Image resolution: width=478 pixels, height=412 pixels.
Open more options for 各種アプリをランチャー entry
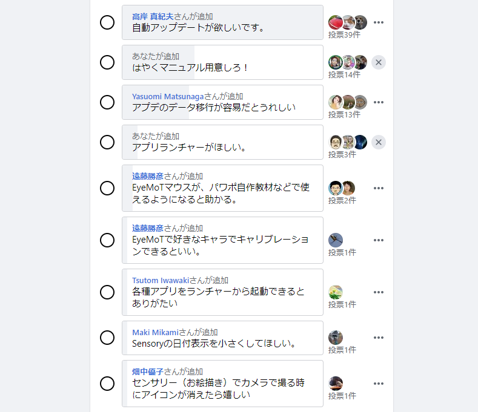click(x=379, y=292)
